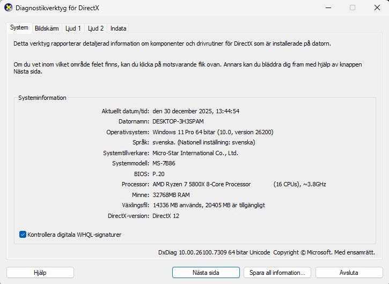The image size is (389, 284).
Task: Minimize the DirectX diagnostic window
Action: coord(328,8)
